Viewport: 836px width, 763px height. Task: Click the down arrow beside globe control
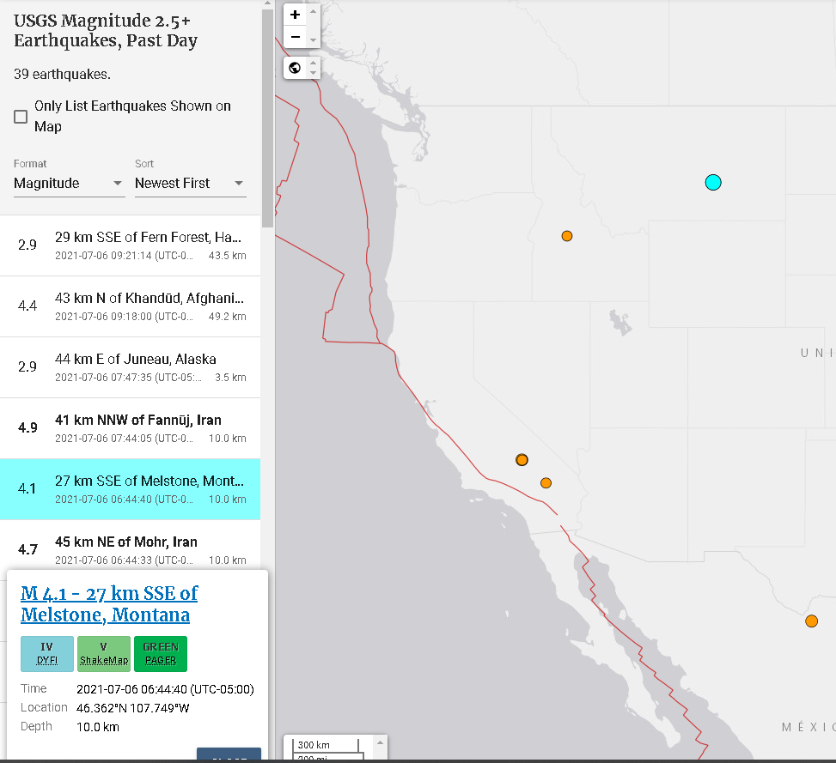coord(313,73)
